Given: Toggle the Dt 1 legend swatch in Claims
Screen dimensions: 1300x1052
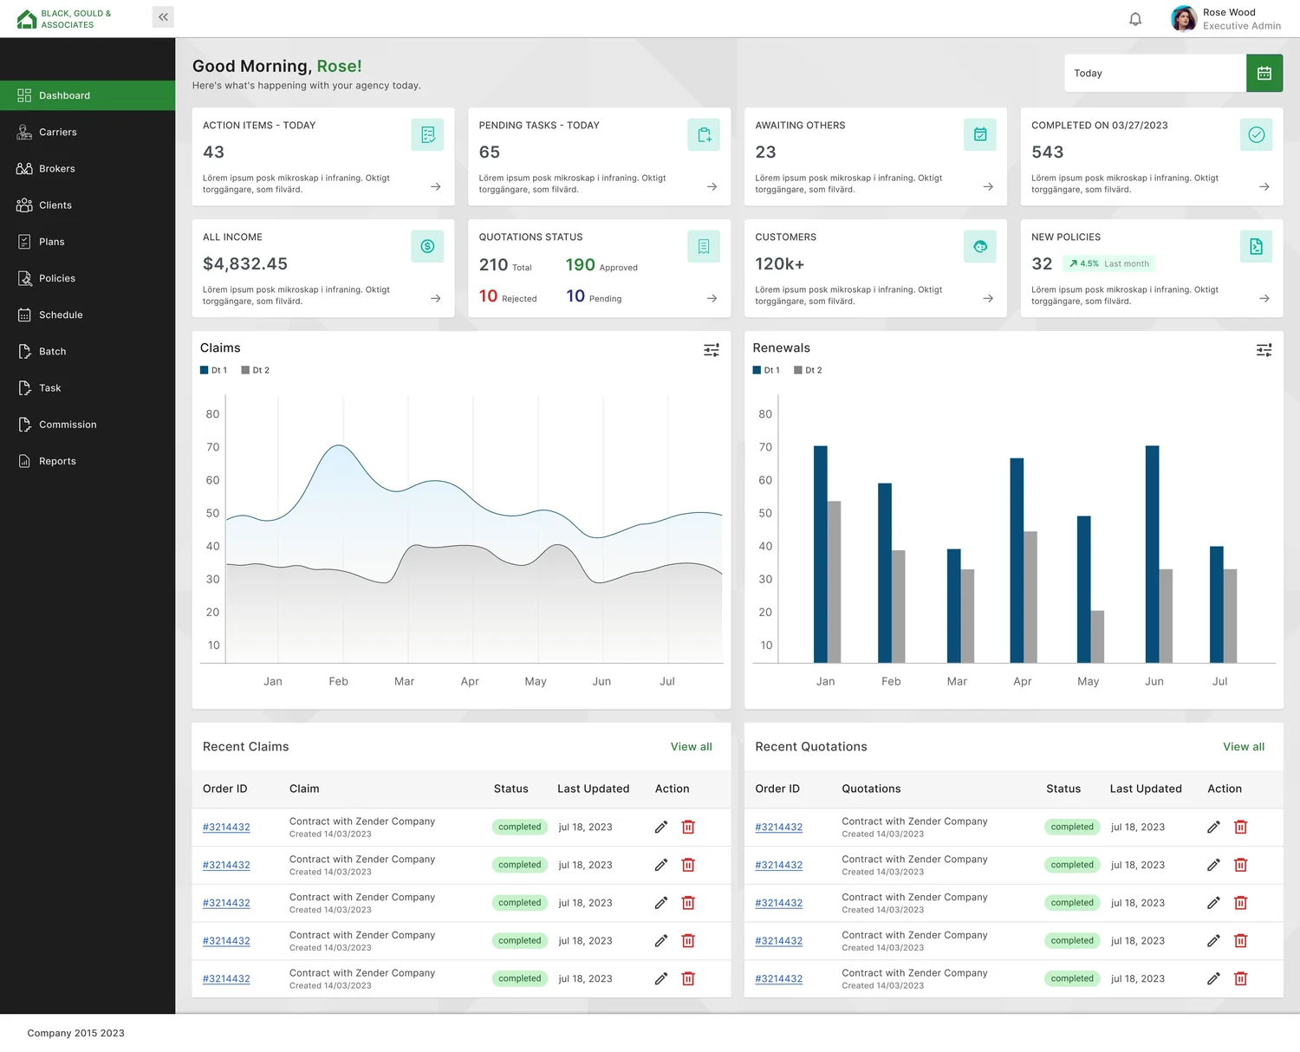Looking at the screenshot, I should coord(205,370).
